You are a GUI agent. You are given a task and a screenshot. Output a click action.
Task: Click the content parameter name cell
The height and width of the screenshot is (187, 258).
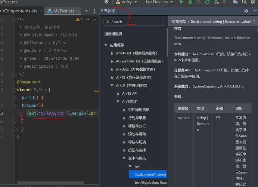(184, 118)
